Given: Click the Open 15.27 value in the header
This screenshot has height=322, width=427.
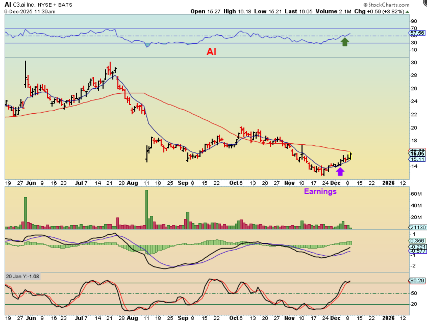Looking at the screenshot, I should (205, 11).
